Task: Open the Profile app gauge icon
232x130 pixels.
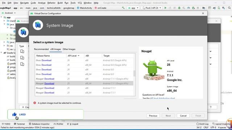Action: pyautogui.click(x=188, y=8)
